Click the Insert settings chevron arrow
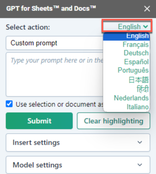 (140, 142)
